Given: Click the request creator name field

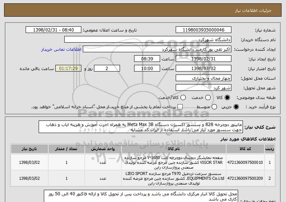Looking at the screenshot, I should click(157, 49).
